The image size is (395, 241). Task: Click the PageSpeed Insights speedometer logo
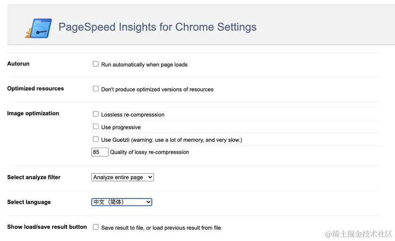pyautogui.click(x=38, y=29)
